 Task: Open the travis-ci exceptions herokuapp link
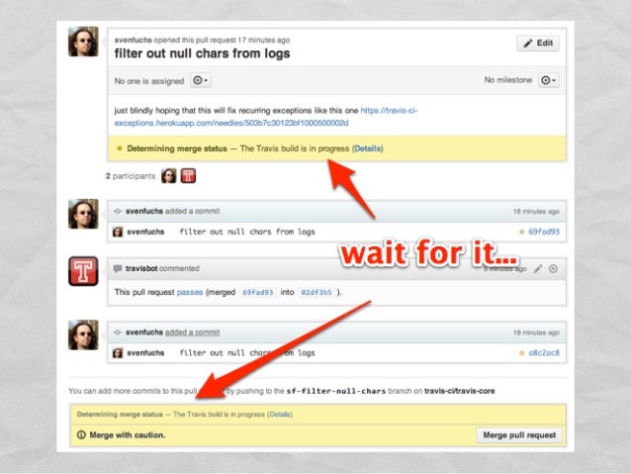pyautogui.click(x=266, y=117)
